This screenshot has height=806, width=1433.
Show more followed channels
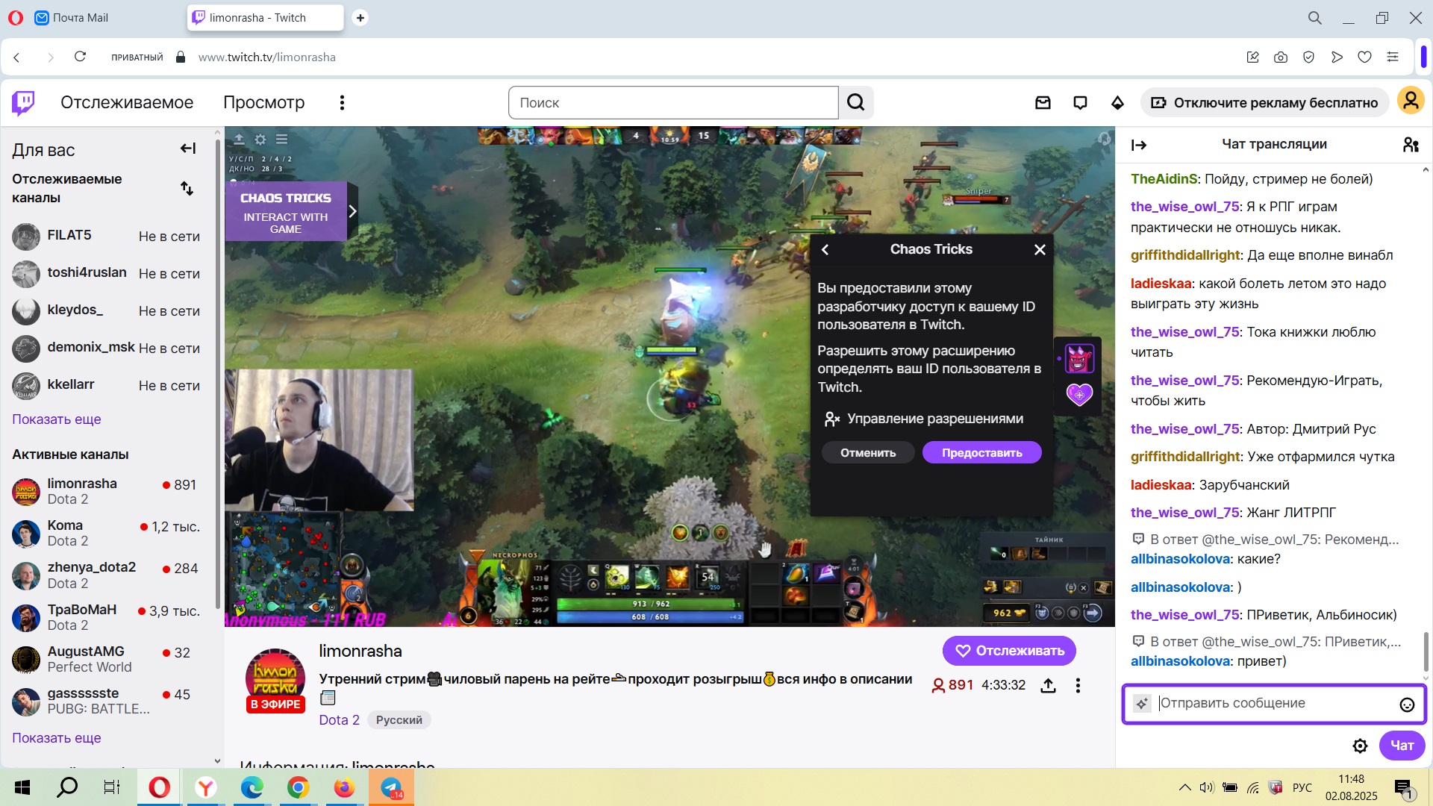coord(57,419)
